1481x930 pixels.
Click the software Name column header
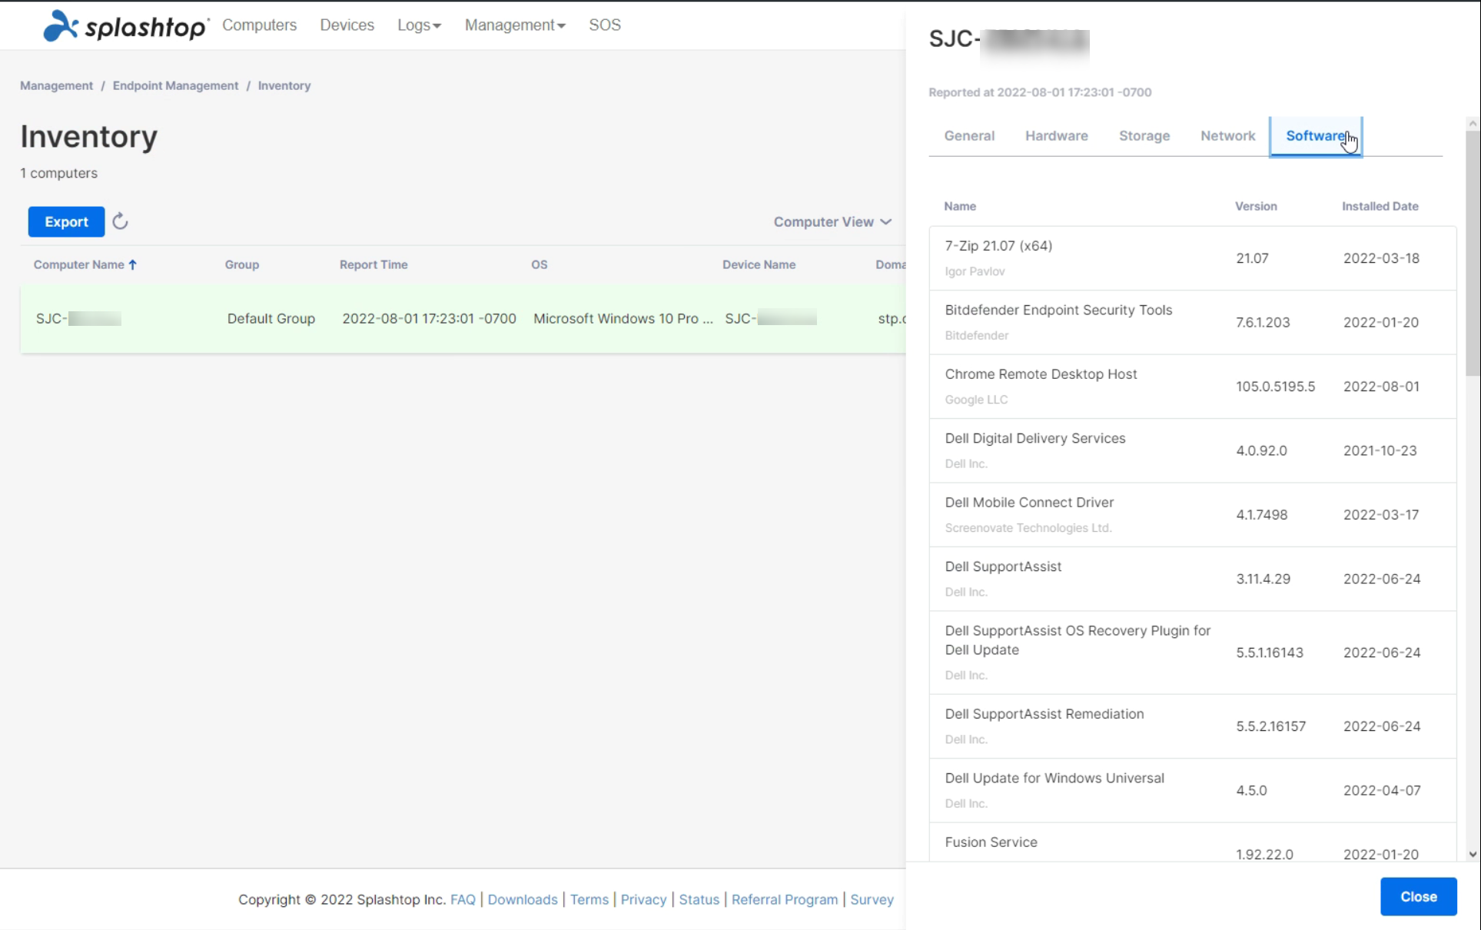[960, 206]
